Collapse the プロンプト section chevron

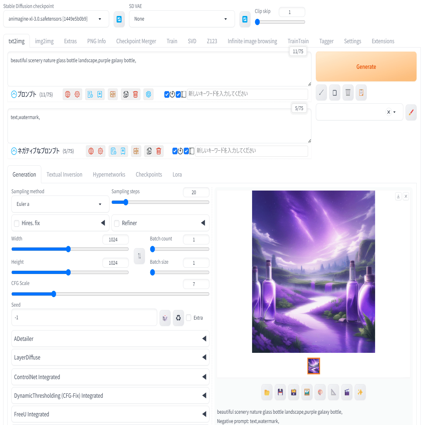click(x=14, y=94)
